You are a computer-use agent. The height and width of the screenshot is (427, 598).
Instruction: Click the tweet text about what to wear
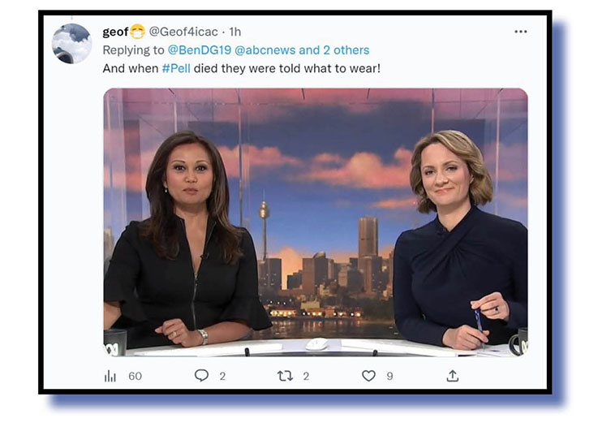coord(242,69)
